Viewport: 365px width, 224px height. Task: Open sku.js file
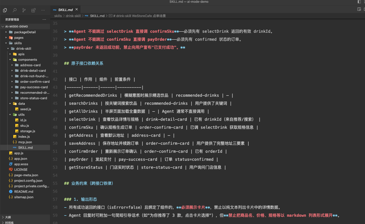[x=25, y=125]
